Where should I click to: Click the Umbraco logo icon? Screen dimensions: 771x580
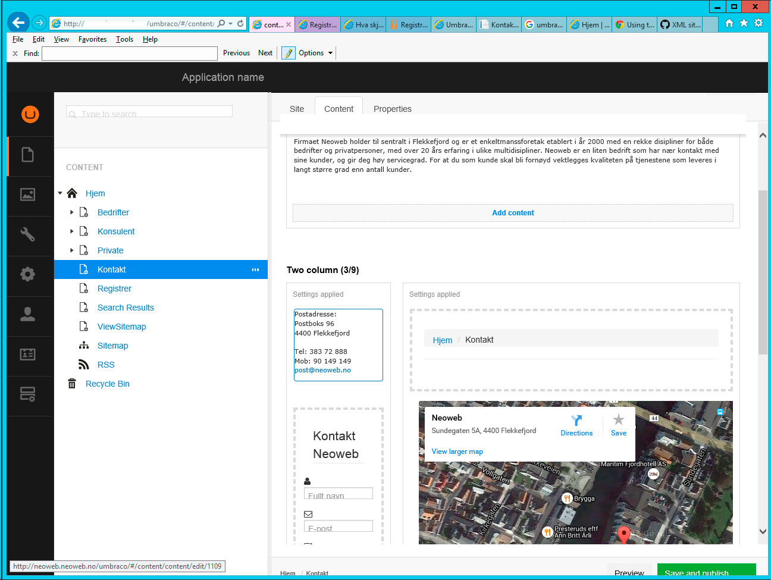(x=30, y=114)
